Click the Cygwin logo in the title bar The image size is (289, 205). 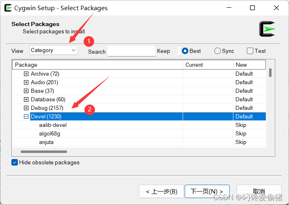(x=8, y=8)
